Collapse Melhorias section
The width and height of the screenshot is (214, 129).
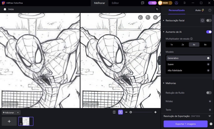pos(164,83)
